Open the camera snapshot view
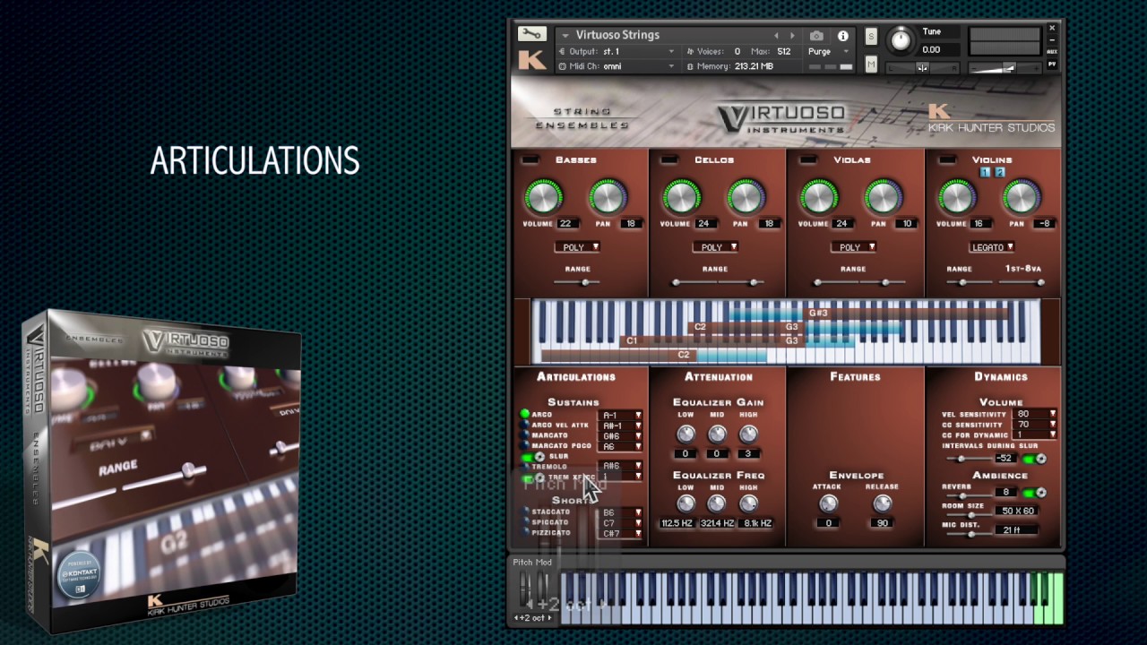This screenshot has width=1147, height=645. coord(816,36)
